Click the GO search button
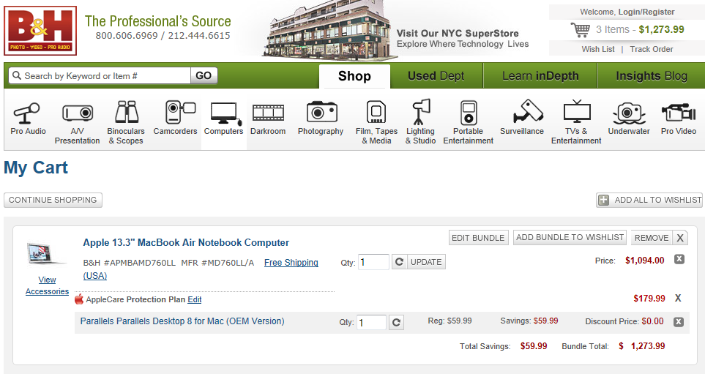705x374 pixels. click(204, 75)
